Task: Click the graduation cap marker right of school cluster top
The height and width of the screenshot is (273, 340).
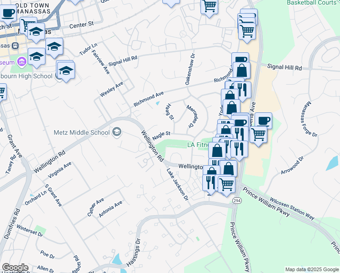Action: [54, 46]
